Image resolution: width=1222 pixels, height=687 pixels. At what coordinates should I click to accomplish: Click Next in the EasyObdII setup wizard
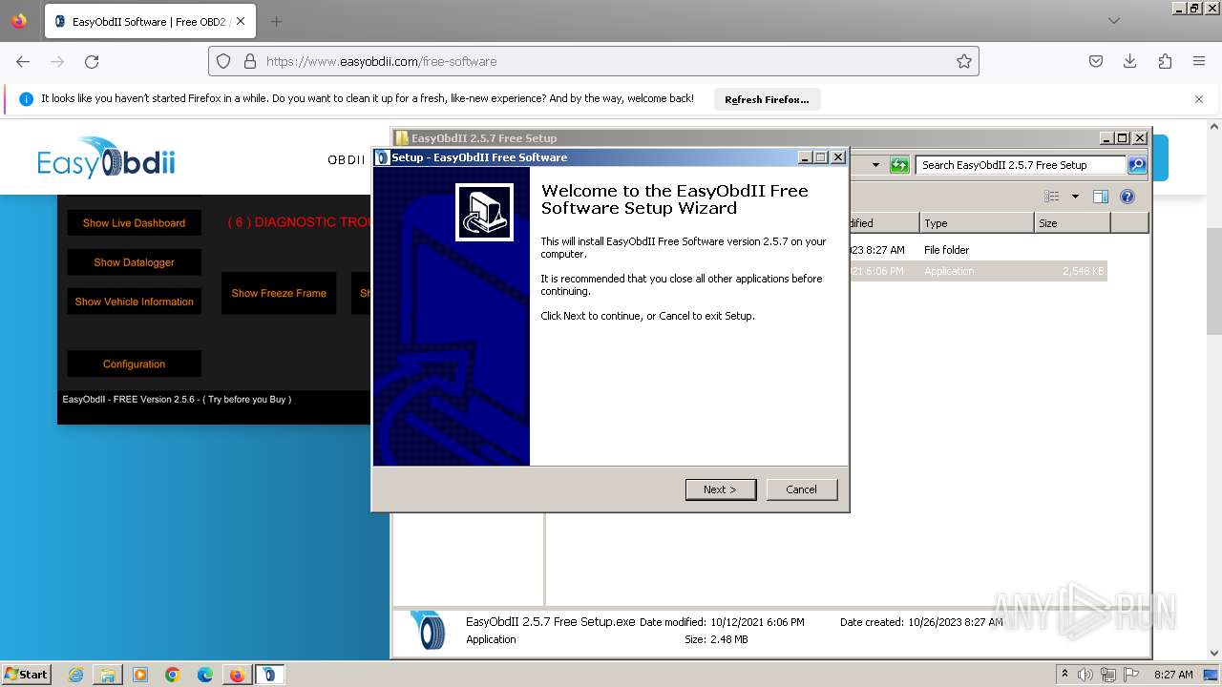click(x=721, y=489)
